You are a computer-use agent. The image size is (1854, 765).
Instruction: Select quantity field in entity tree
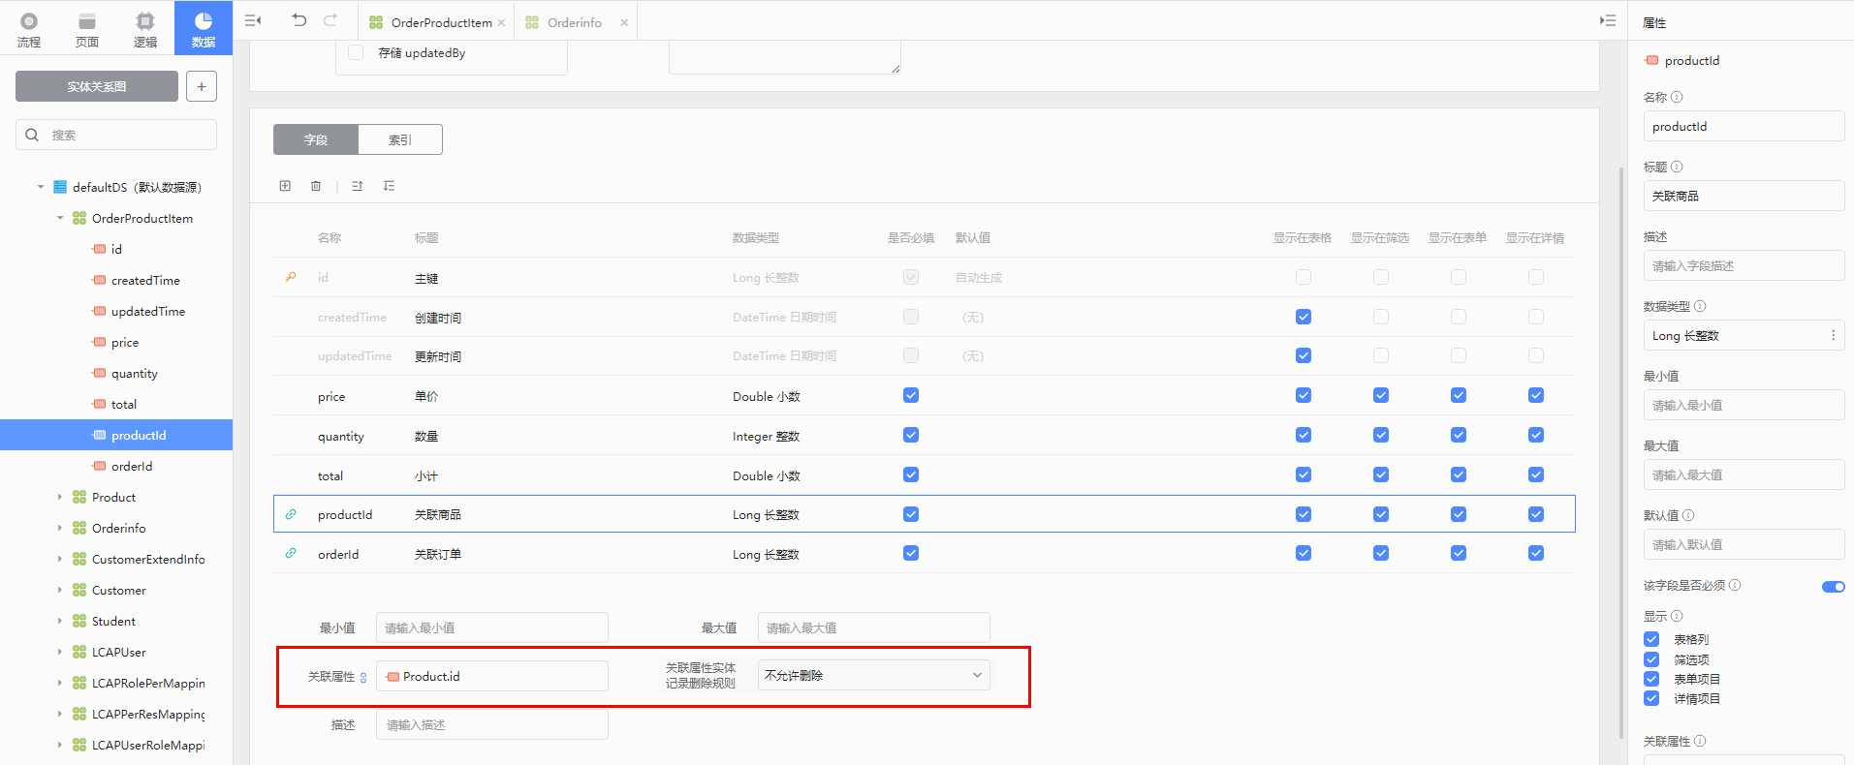tap(134, 373)
